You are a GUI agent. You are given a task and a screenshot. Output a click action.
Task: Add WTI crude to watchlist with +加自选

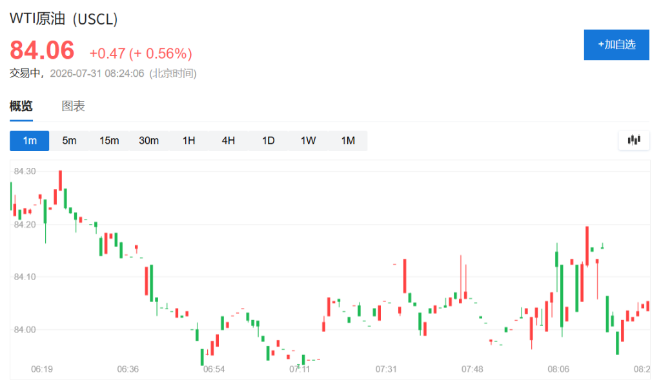(x=616, y=45)
